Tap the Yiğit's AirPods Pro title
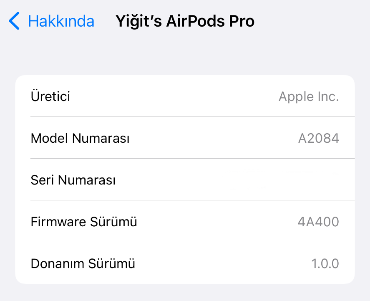Image resolution: width=370 pixels, height=301 pixels. tap(184, 21)
